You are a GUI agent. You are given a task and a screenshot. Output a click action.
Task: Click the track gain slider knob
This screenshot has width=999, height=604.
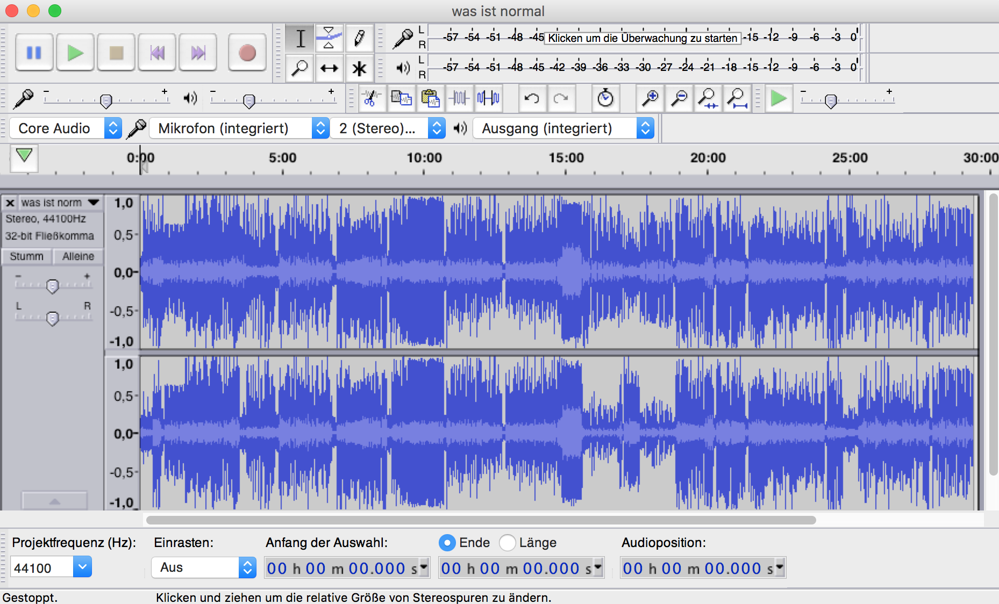[52, 286]
